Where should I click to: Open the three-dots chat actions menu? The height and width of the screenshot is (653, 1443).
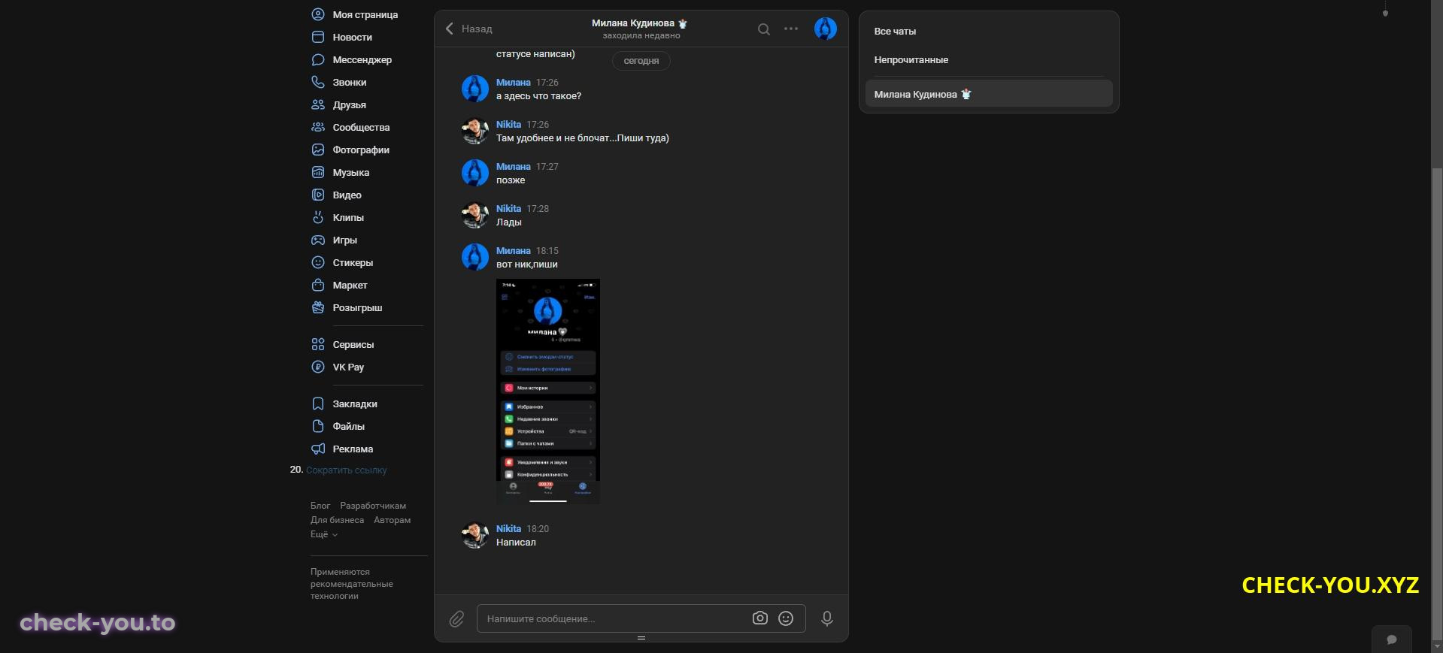[791, 29]
